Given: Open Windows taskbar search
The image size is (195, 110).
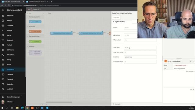Looking at the screenshot, I should coord(7,108).
